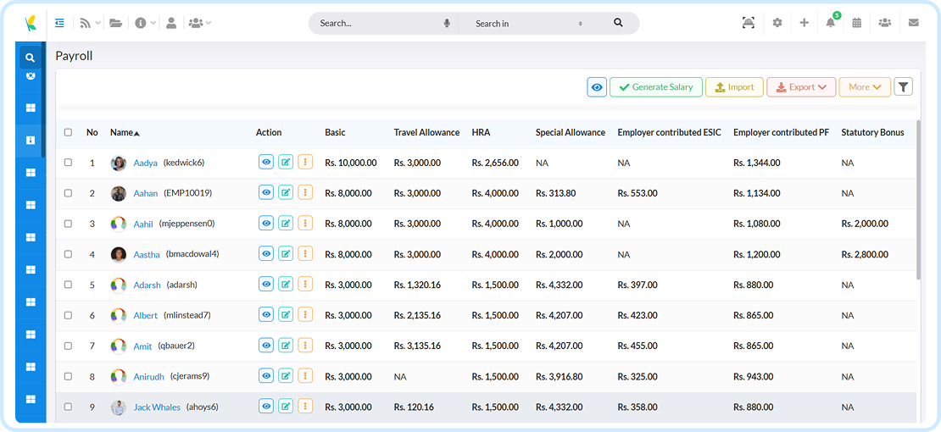Click the Statutory Bonus column header

pos(872,133)
